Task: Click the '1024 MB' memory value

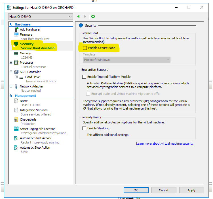Action: (x=27, y=57)
